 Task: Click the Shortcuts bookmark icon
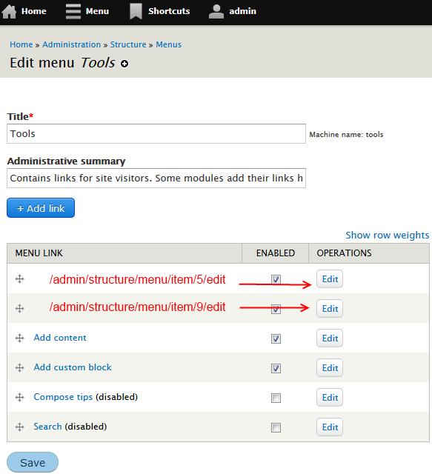tap(136, 11)
